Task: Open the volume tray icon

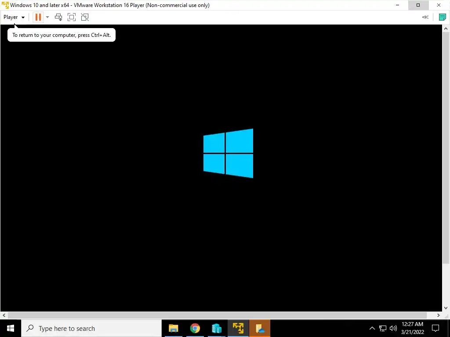Action: pyautogui.click(x=393, y=328)
